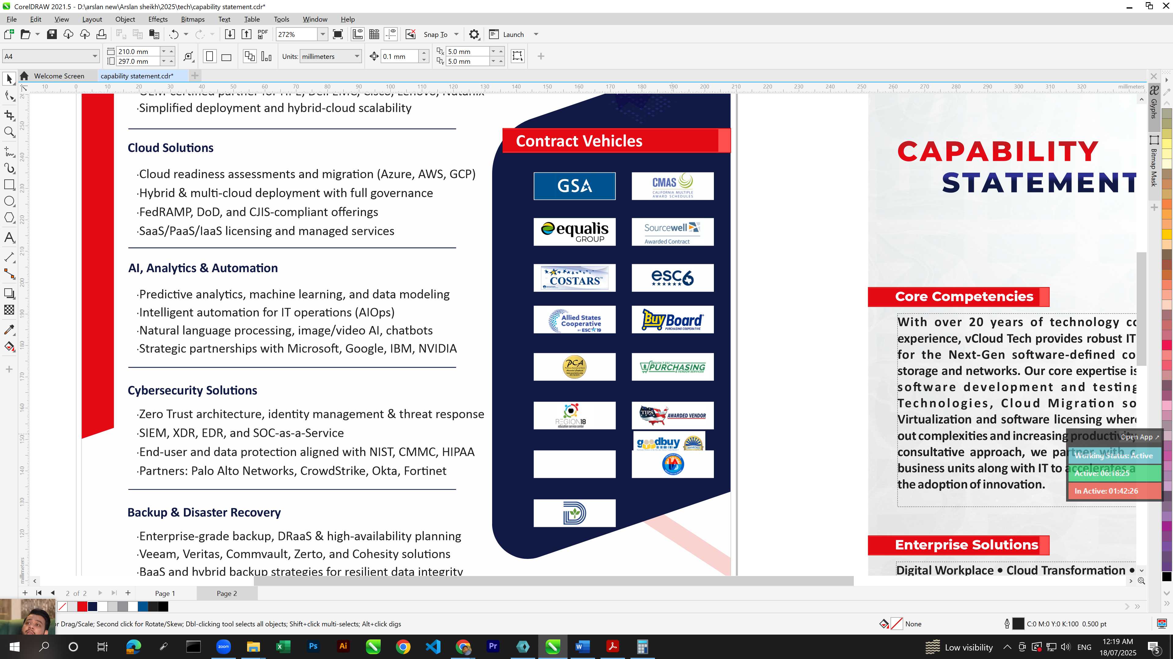The height and width of the screenshot is (659, 1173).
Task: Click the red swatch in document palette
Action: [82, 606]
